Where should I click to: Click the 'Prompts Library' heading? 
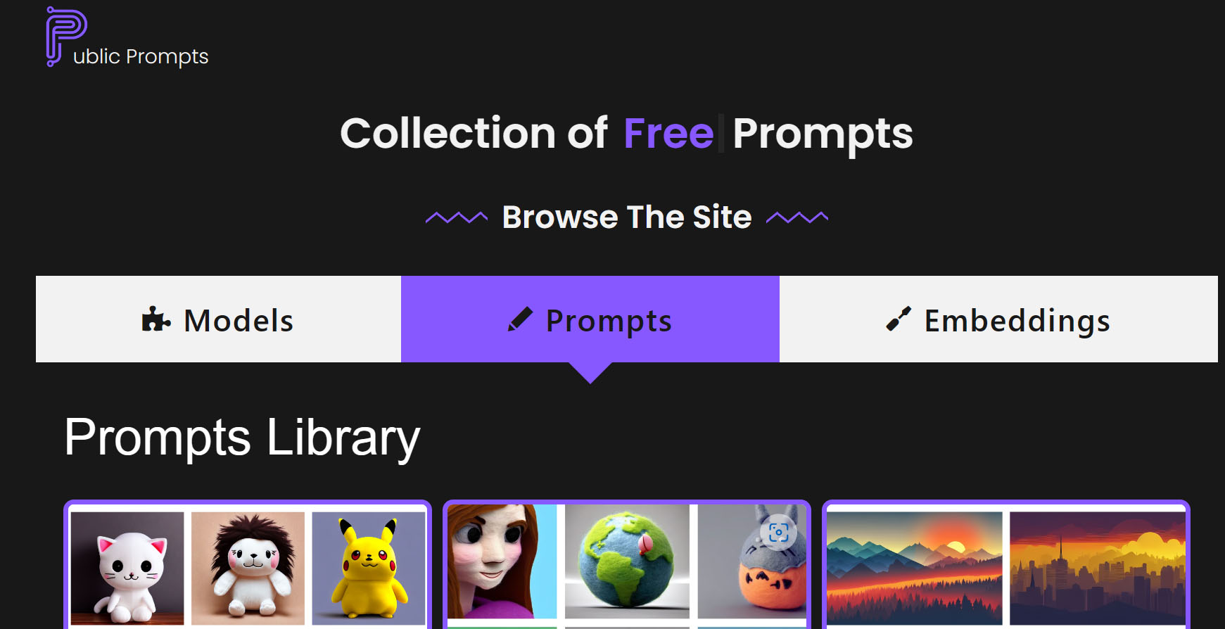click(x=242, y=438)
